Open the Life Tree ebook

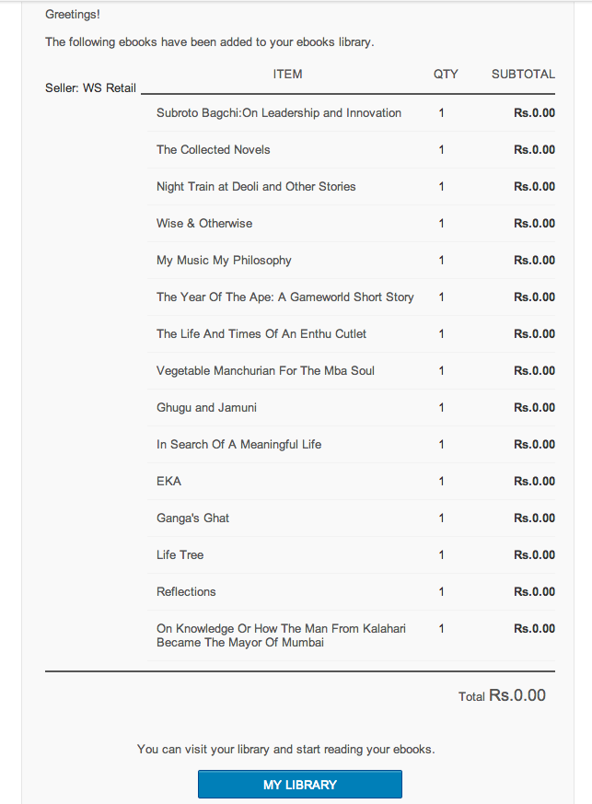click(x=180, y=554)
